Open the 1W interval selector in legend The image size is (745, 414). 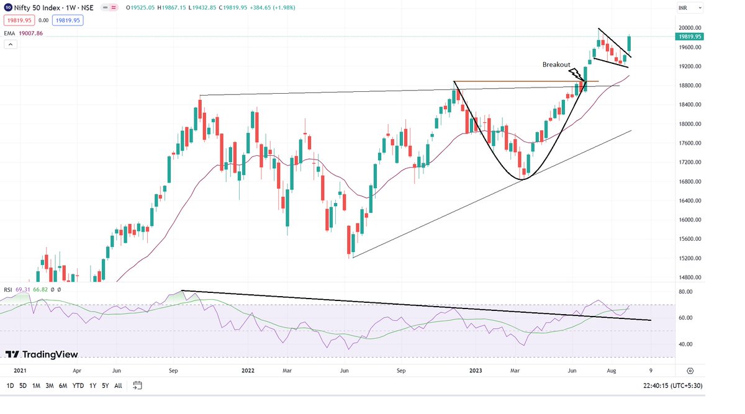point(71,7)
